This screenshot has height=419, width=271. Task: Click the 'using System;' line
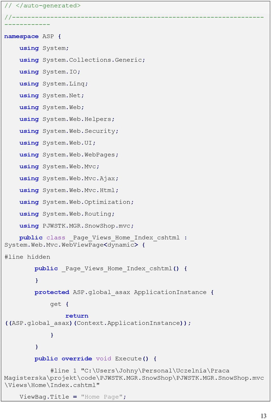[44, 48]
